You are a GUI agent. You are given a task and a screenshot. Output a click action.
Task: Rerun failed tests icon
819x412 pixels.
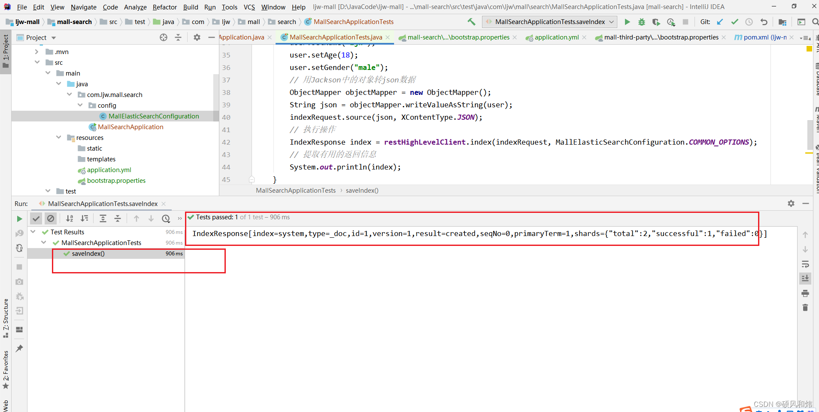pos(19,233)
